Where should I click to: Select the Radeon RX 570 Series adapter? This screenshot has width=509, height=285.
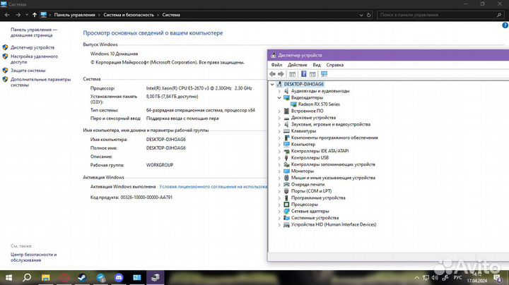(x=319, y=104)
